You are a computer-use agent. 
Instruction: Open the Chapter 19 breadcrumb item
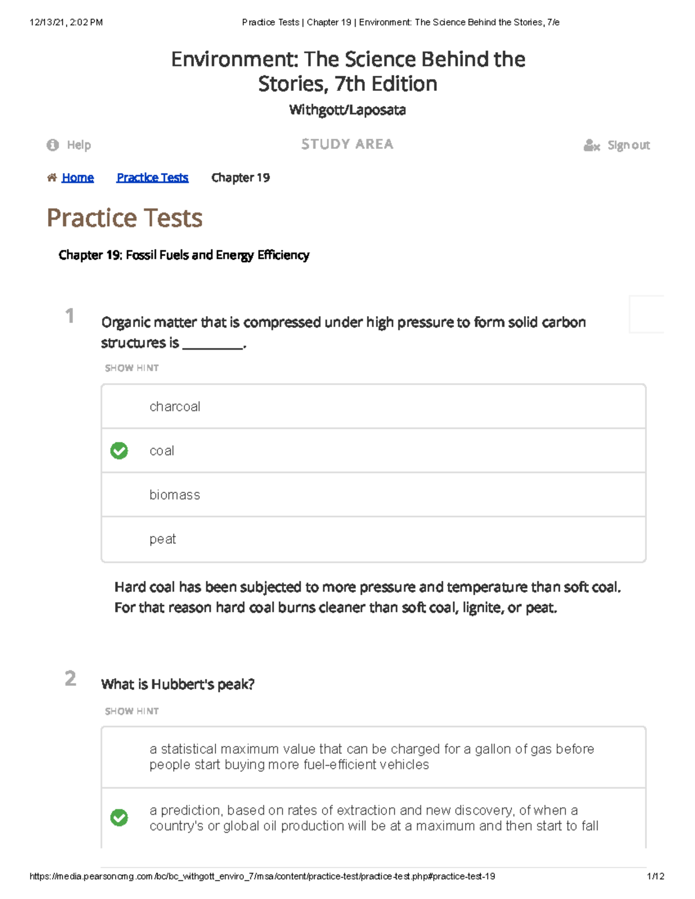240,178
